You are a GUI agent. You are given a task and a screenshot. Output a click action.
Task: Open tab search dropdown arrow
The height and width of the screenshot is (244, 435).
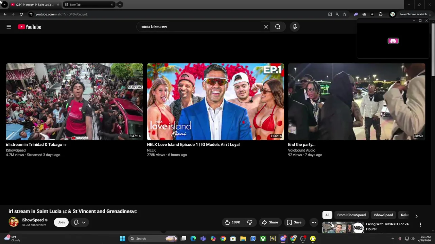(x=4, y=5)
